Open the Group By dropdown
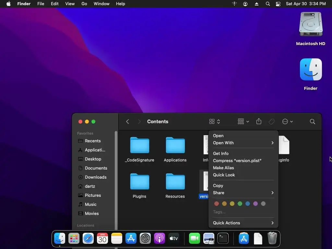The height and width of the screenshot is (249, 332). point(243,122)
